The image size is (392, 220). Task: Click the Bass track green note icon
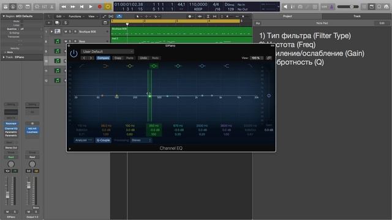coord(58,41)
